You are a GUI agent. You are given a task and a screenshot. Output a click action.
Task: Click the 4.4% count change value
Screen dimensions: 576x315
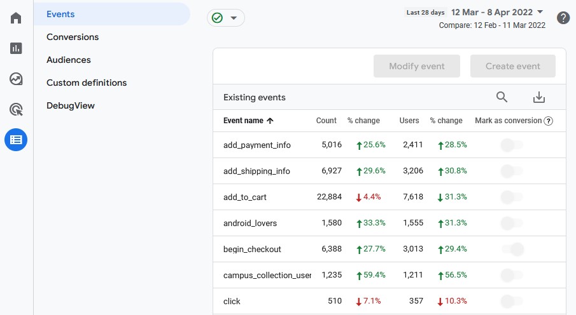coord(372,197)
